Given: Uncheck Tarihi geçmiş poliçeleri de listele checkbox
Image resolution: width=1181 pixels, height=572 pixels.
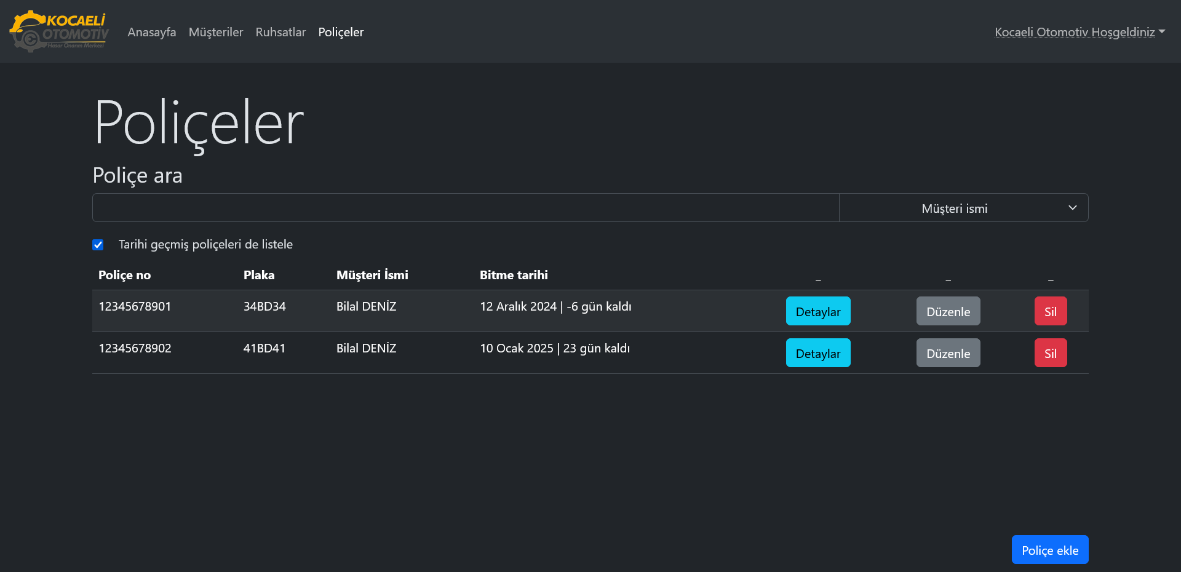Looking at the screenshot, I should [x=98, y=245].
